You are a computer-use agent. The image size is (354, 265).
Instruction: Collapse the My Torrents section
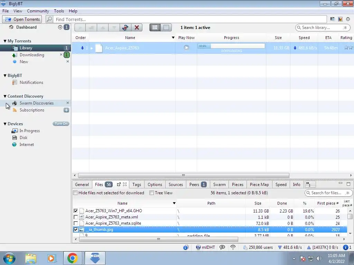5,41
